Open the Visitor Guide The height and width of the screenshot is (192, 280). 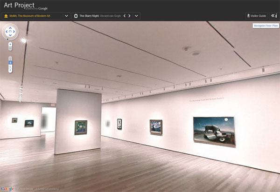[257, 16]
